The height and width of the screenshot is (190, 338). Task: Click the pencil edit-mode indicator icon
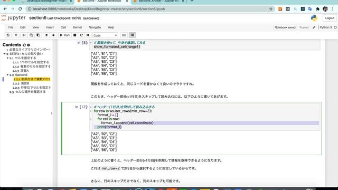(x=314, y=27)
